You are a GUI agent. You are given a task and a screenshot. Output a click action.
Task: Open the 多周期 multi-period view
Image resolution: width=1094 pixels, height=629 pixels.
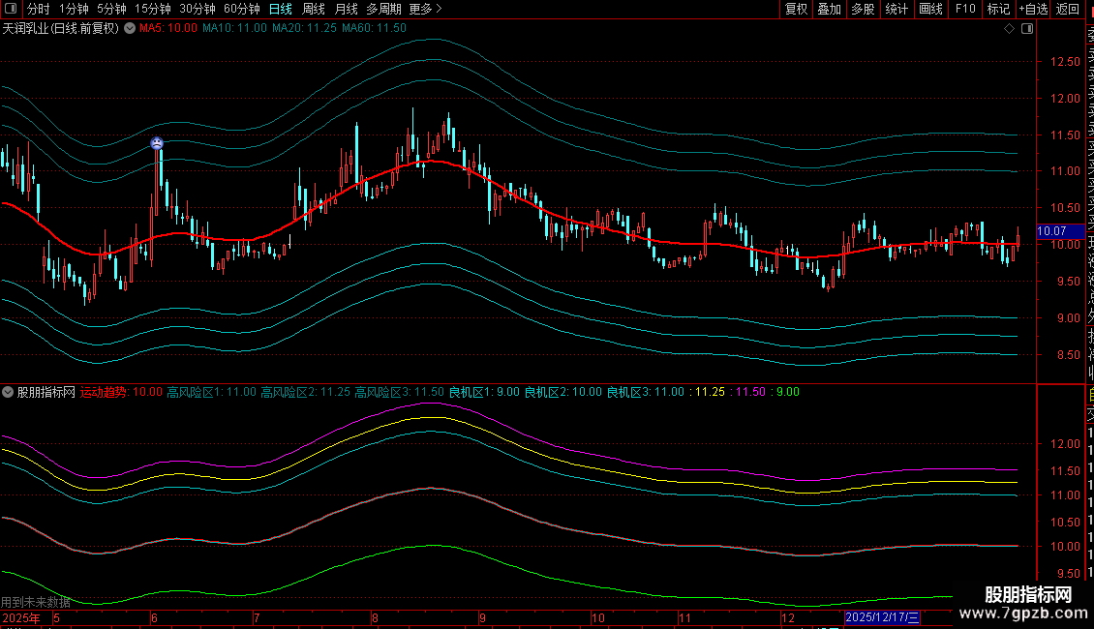point(384,9)
